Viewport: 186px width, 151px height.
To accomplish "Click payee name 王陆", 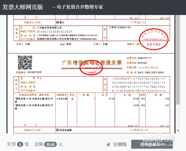I will click(28, 44).
